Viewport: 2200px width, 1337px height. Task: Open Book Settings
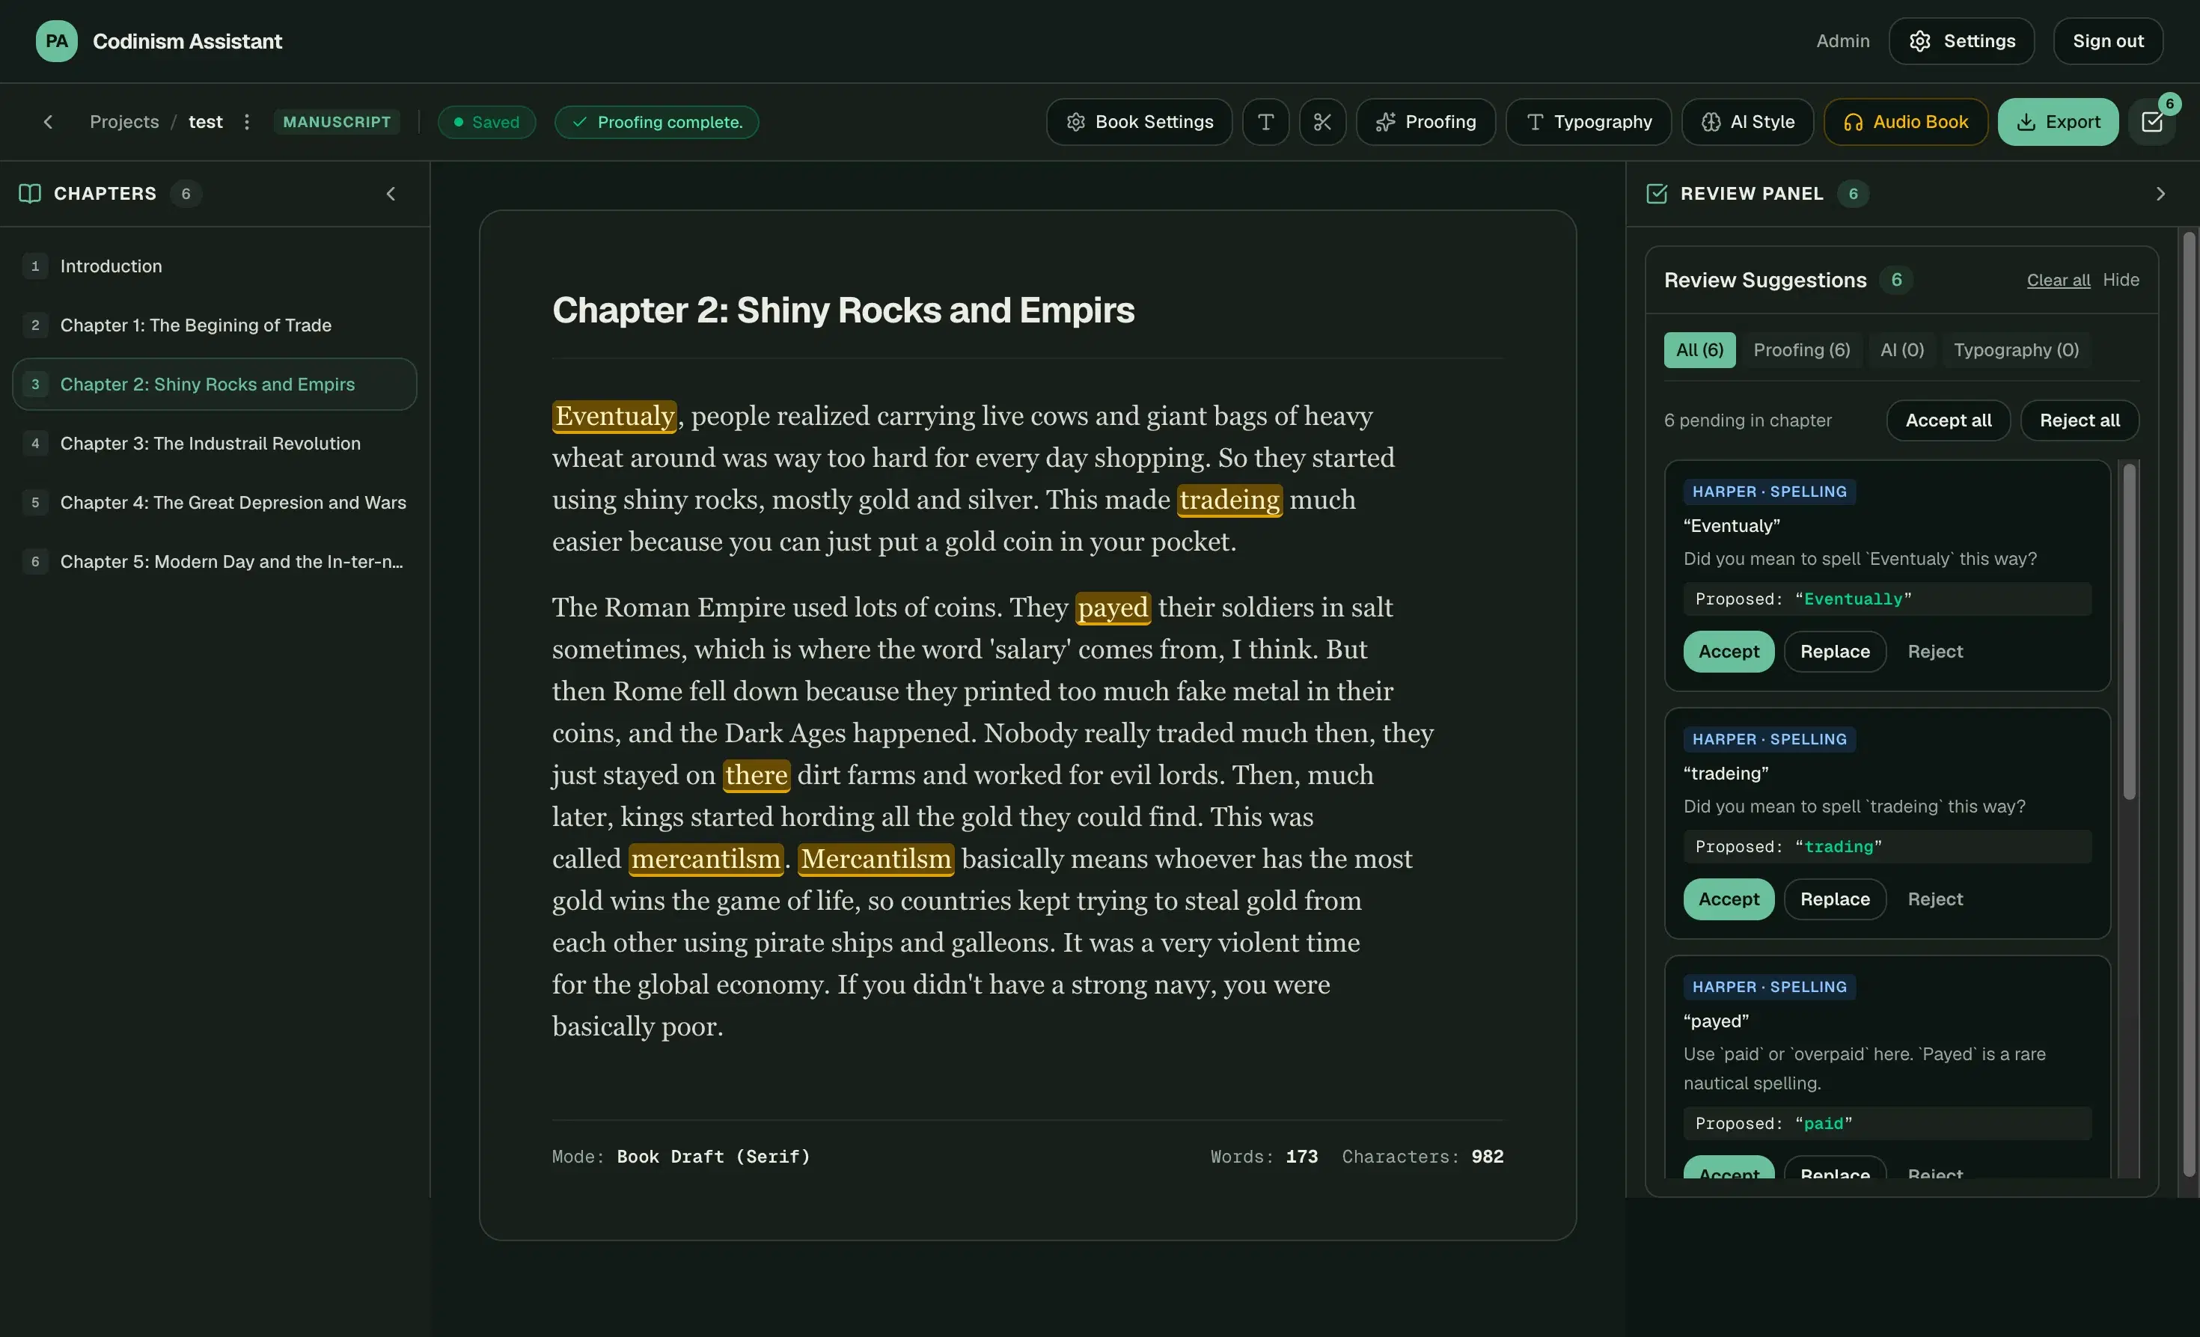pyautogui.click(x=1138, y=121)
